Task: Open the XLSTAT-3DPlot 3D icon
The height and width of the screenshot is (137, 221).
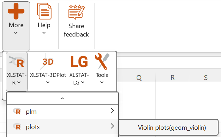Action: (x=48, y=62)
